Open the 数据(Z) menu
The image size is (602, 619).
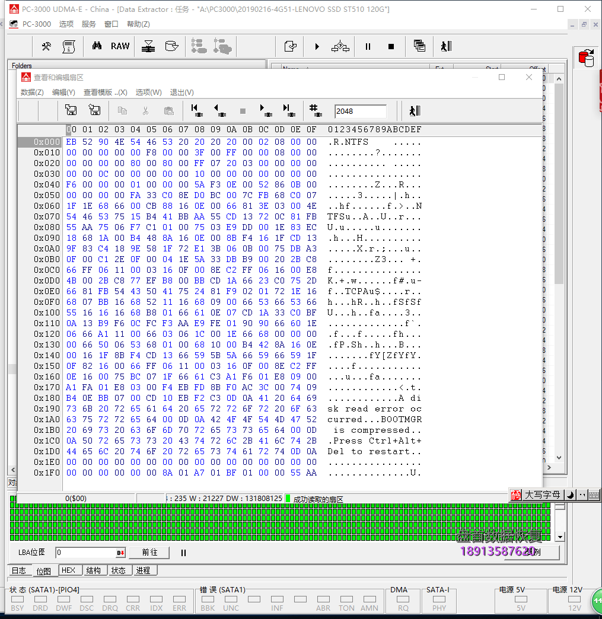(32, 92)
